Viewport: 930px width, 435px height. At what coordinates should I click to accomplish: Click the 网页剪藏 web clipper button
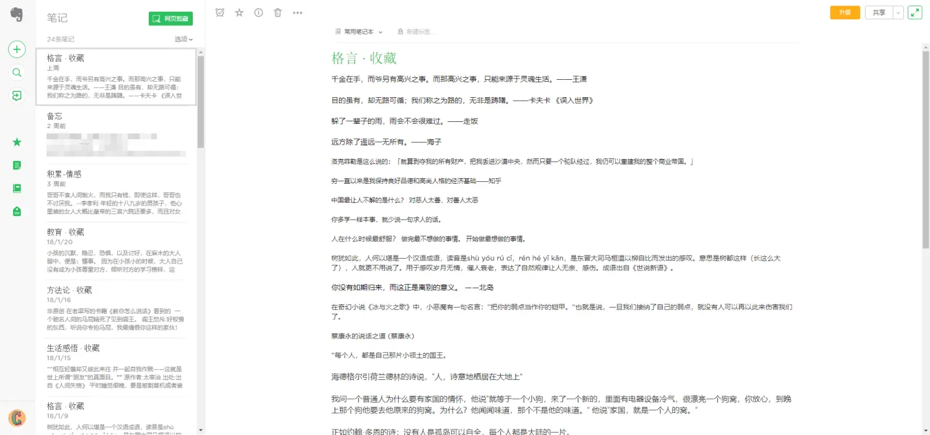(x=170, y=19)
